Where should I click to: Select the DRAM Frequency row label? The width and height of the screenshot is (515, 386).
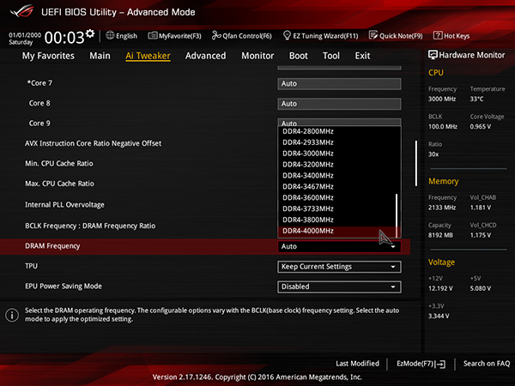tap(52, 246)
